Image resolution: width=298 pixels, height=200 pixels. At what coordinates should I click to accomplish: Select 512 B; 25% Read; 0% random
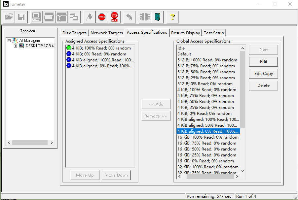pyautogui.click(x=208, y=78)
